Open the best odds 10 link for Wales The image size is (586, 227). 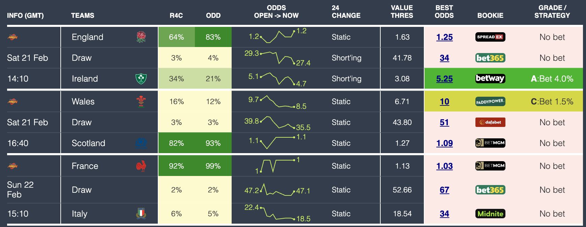click(x=444, y=101)
